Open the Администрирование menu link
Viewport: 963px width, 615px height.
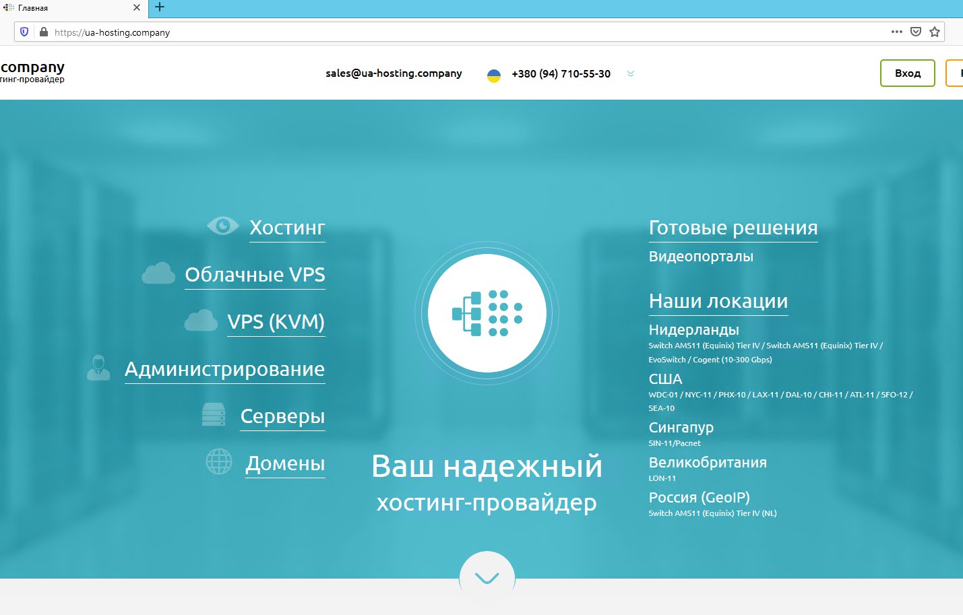tap(225, 369)
